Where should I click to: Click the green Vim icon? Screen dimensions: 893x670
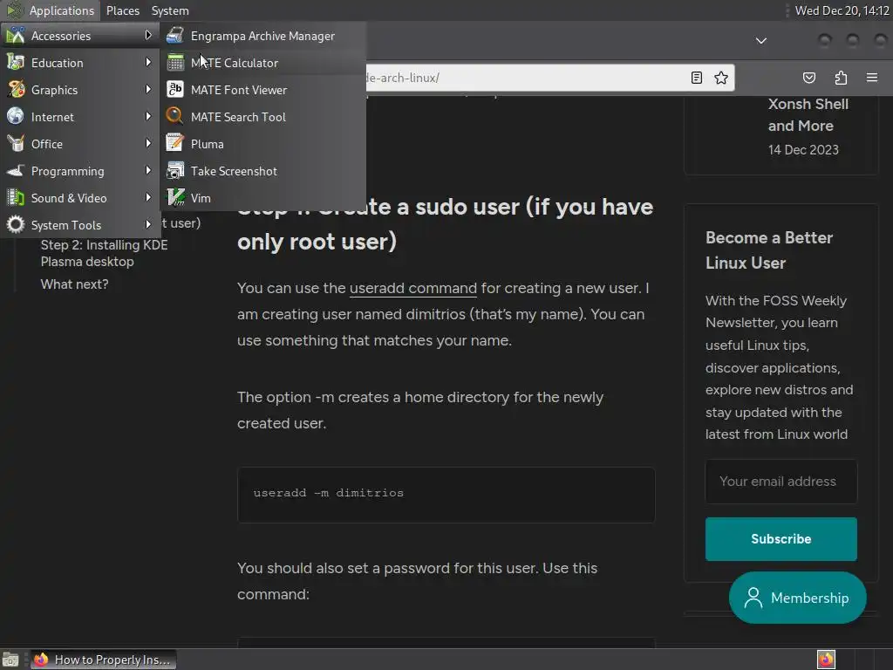coord(174,198)
